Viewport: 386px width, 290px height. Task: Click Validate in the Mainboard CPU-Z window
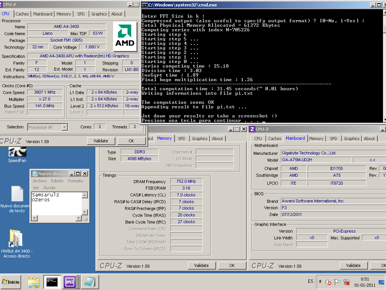353,265
